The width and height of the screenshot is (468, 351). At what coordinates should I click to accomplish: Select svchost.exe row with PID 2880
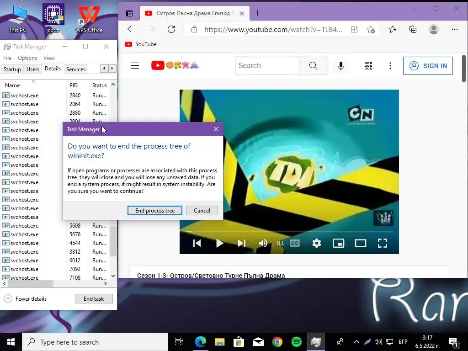pos(55,113)
